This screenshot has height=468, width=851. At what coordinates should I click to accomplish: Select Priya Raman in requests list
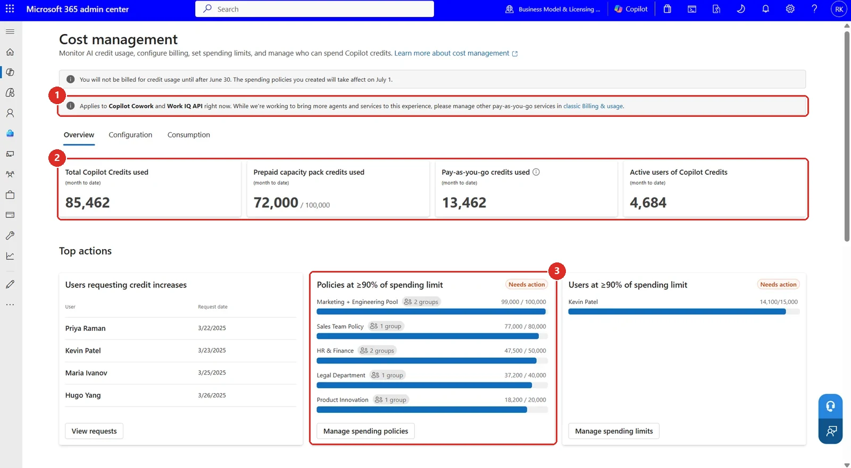point(86,328)
